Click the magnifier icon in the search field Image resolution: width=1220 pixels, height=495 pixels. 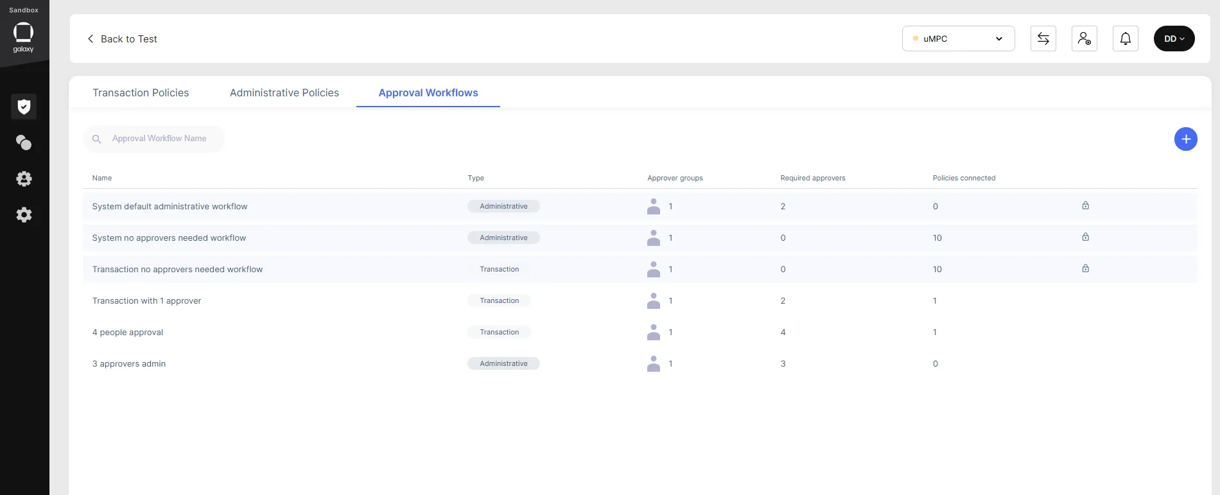tap(96, 139)
